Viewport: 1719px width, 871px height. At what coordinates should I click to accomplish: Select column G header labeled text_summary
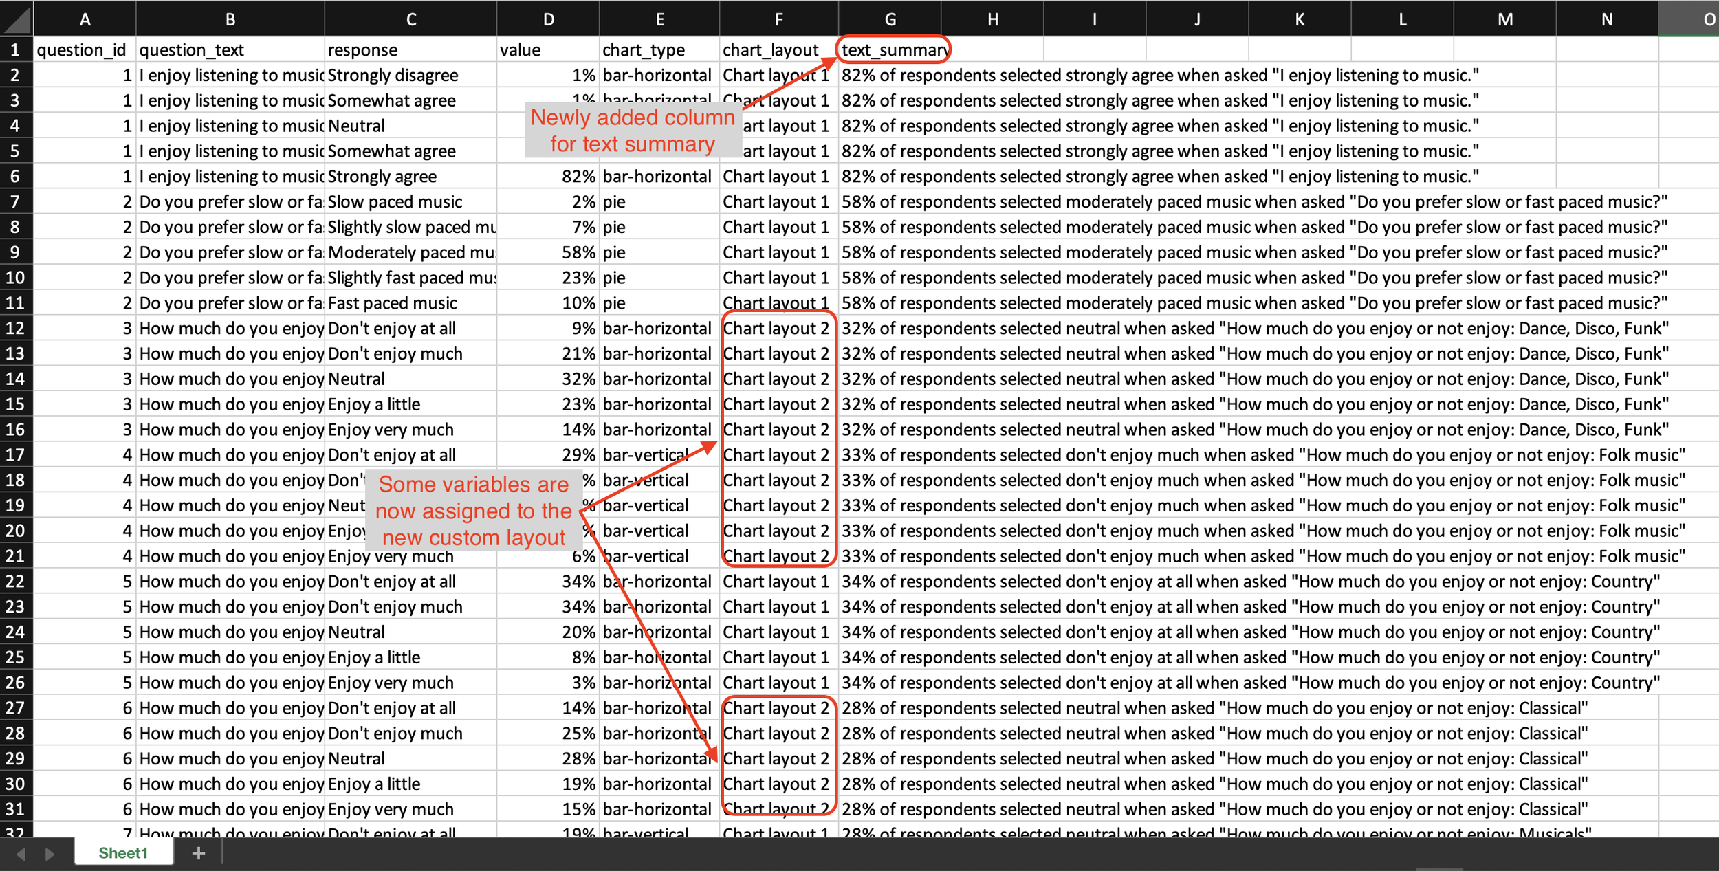click(889, 19)
